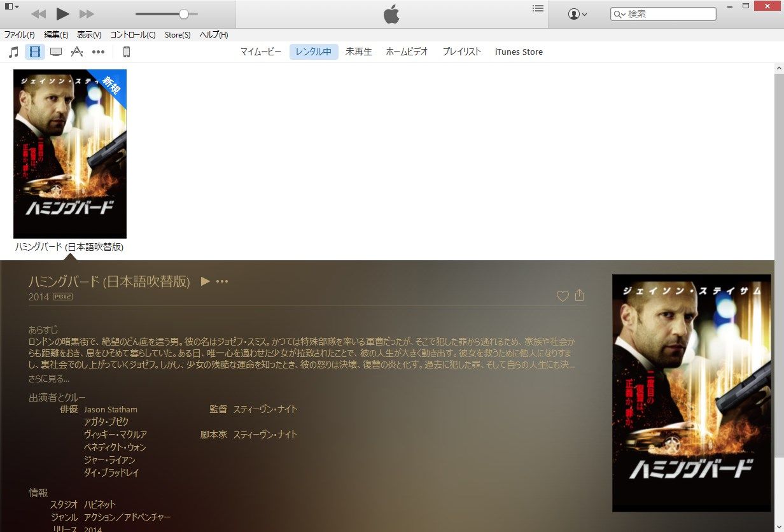Play the movie via triangle next to title
The height and width of the screenshot is (532, 784).
tap(205, 281)
